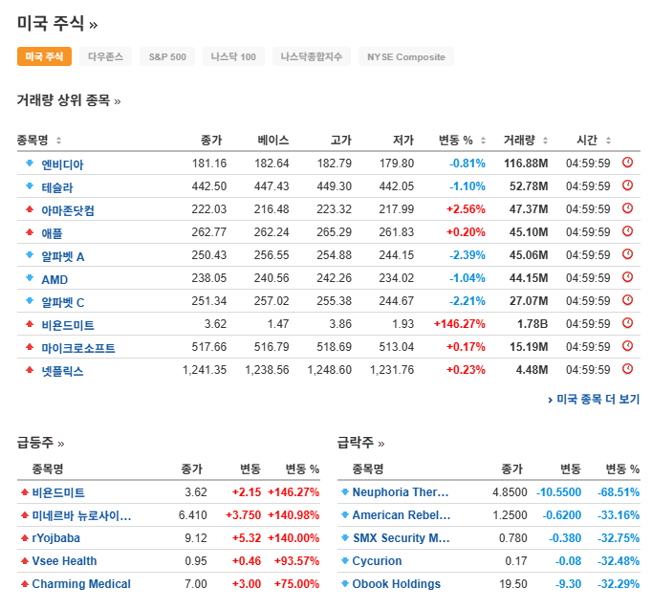The image size is (652, 610).
Task: Open 애플 stock link
Action: pos(52,233)
